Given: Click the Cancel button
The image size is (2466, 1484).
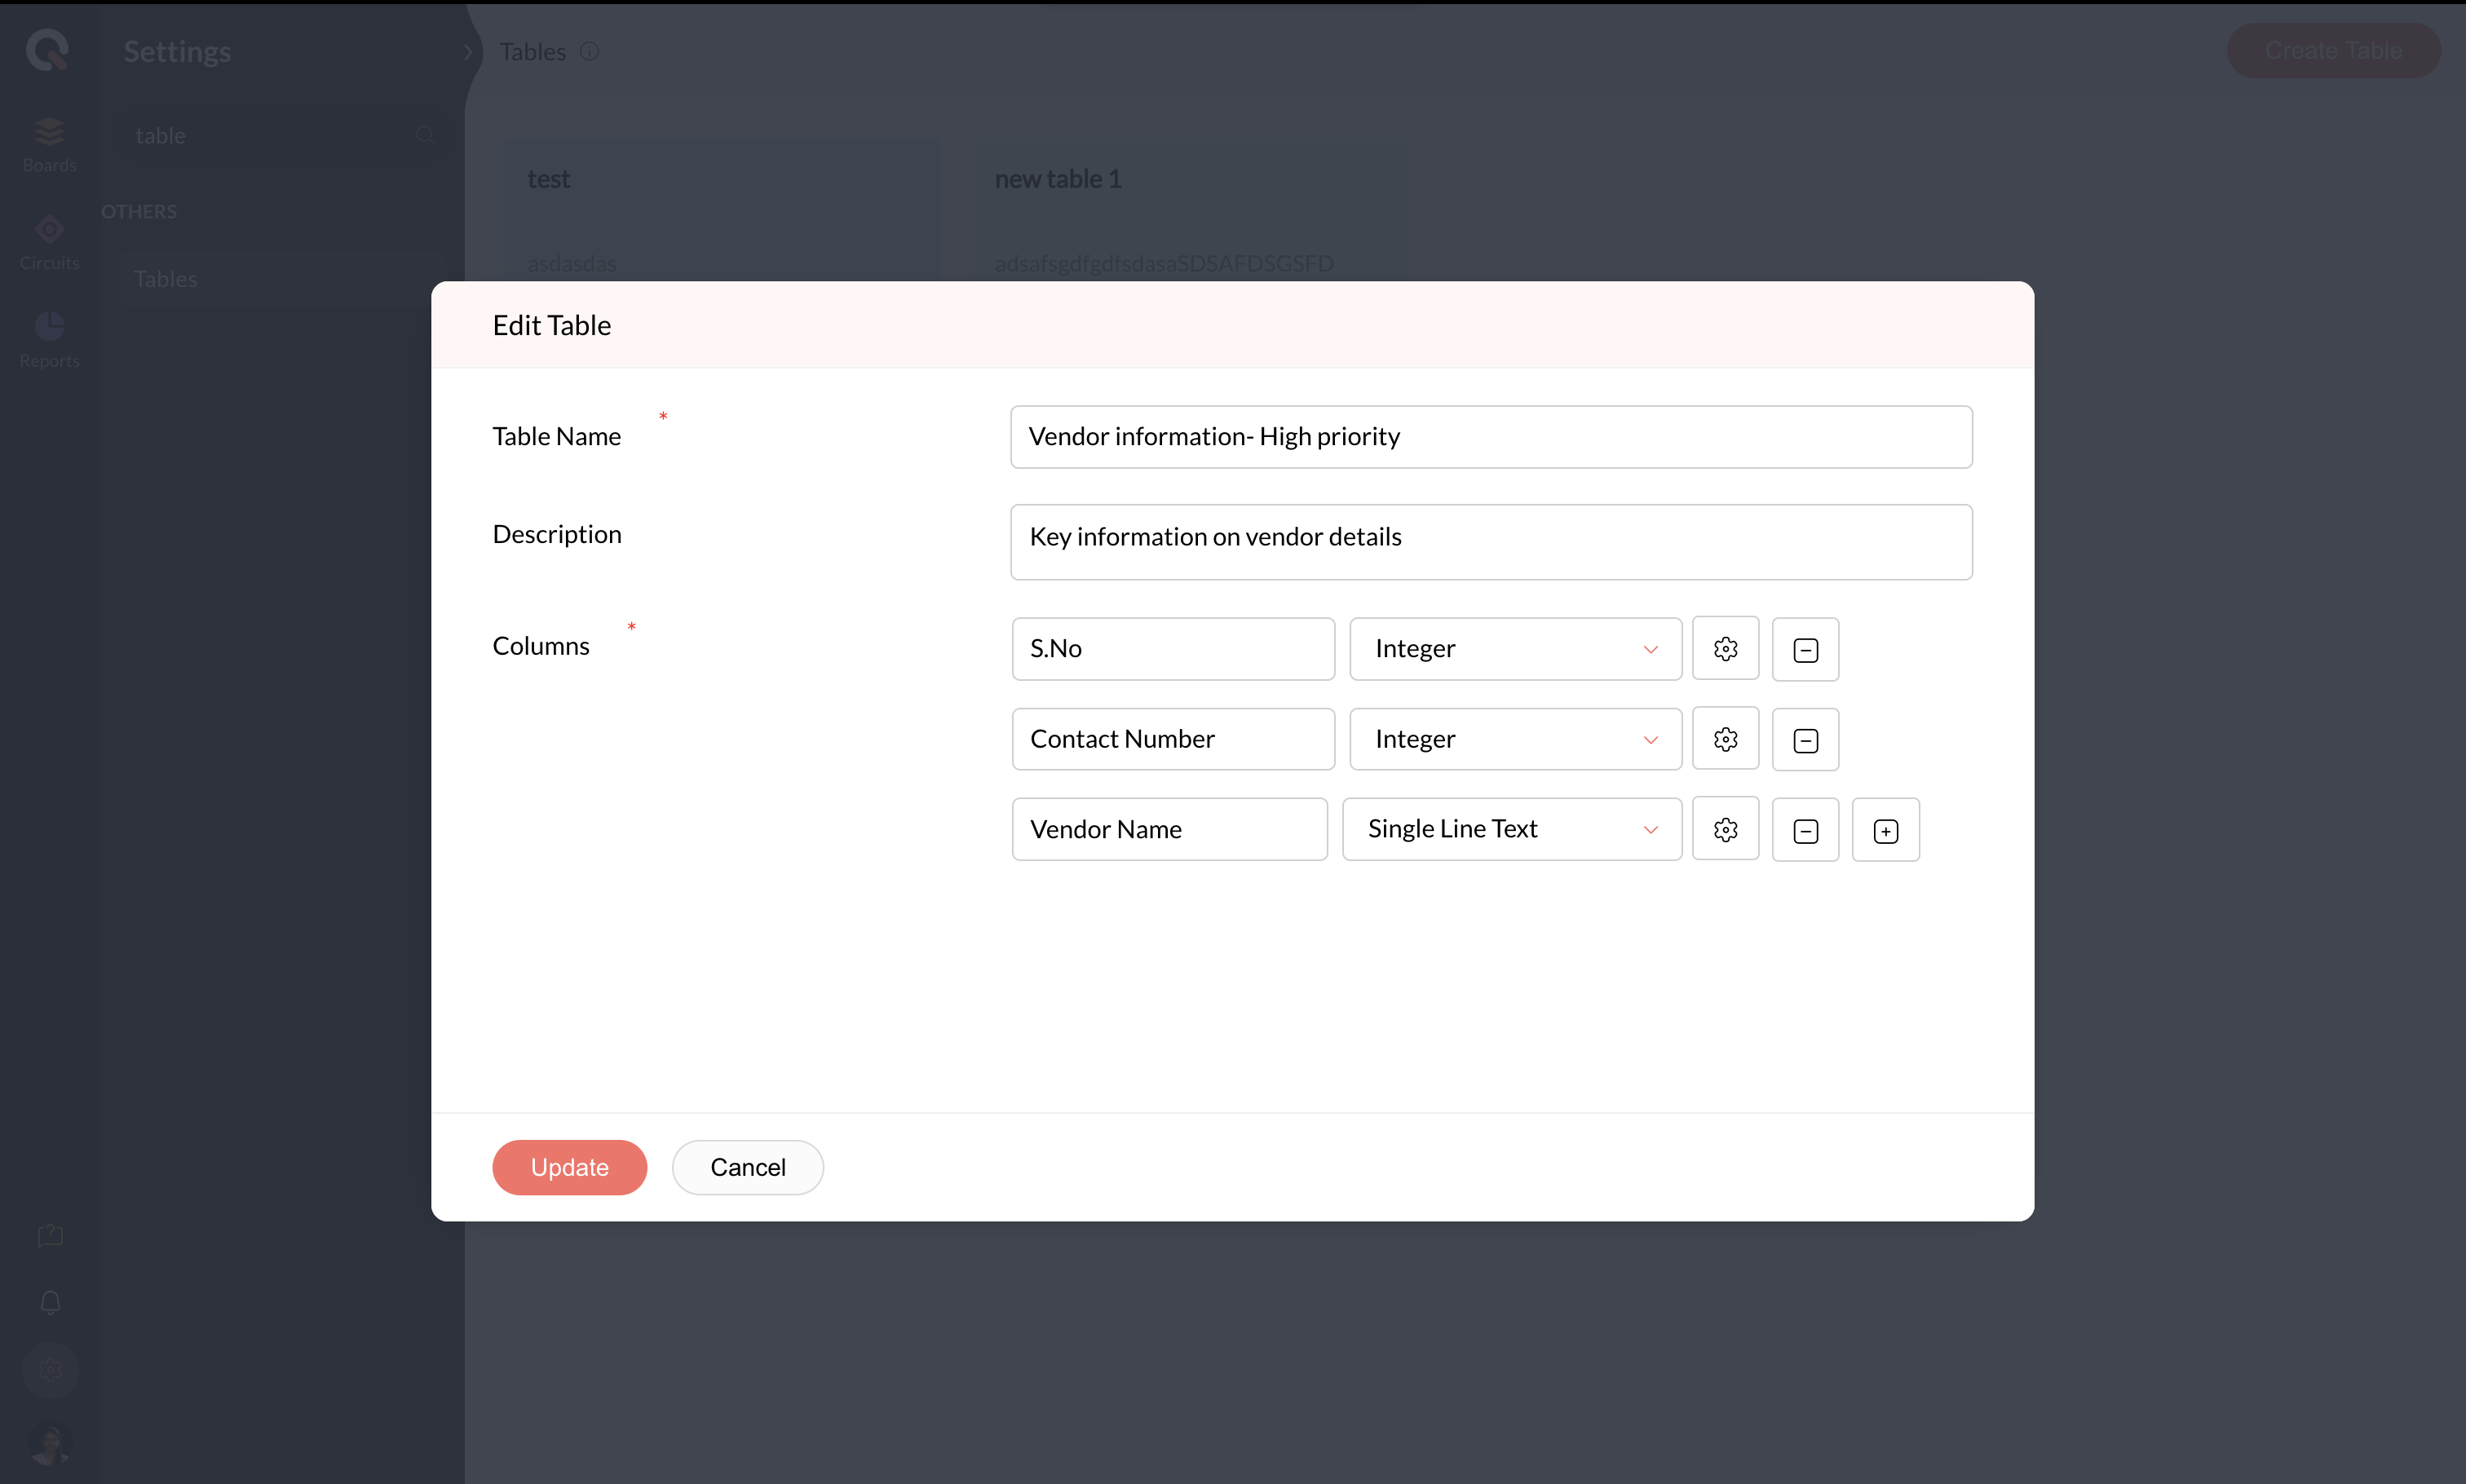Looking at the screenshot, I should click(x=747, y=1167).
